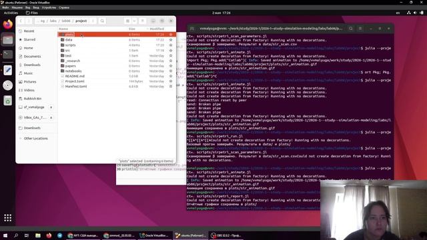Eject the VBox_GAs volume
The width and height of the screenshot is (427, 240).
point(51,117)
